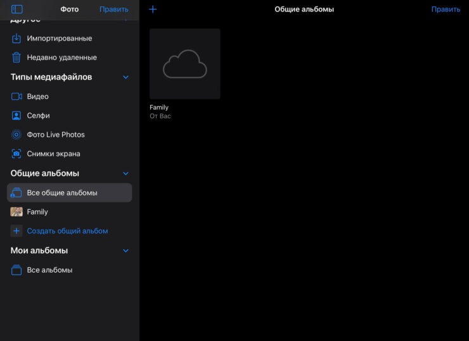Collapse the Общие альбомы section chevron
This screenshot has width=469, height=341.
click(125, 173)
